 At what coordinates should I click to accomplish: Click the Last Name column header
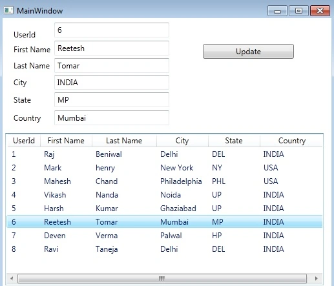click(124, 141)
